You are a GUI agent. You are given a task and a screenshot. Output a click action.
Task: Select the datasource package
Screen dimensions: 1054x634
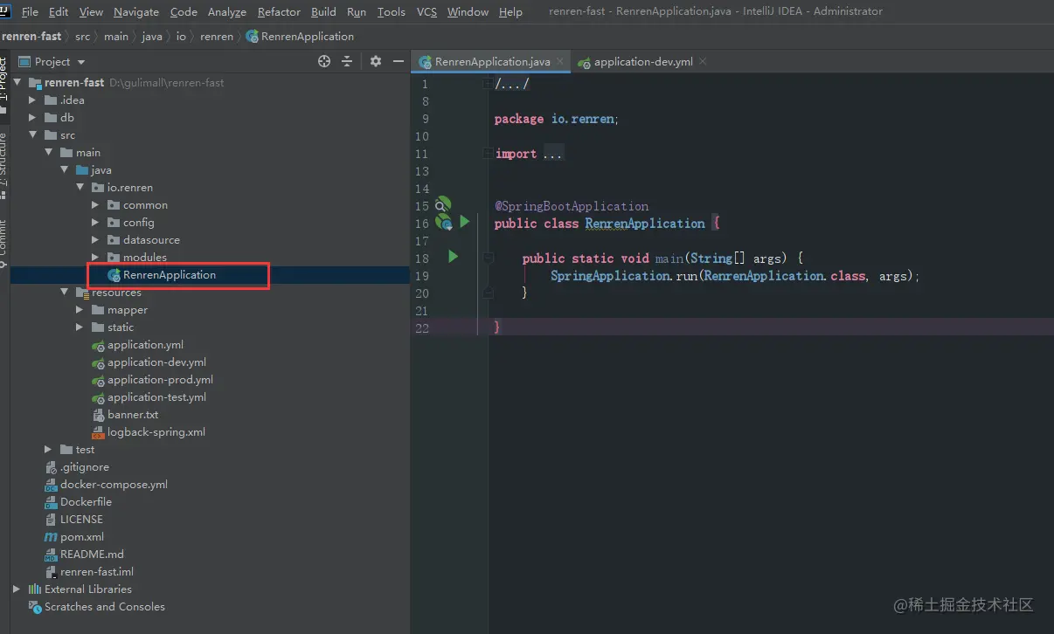coord(151,240)
